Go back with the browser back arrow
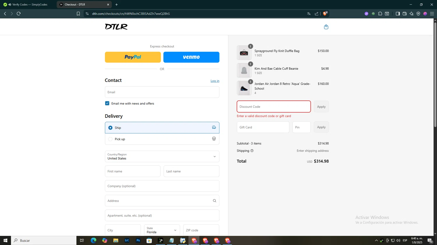 5,14
